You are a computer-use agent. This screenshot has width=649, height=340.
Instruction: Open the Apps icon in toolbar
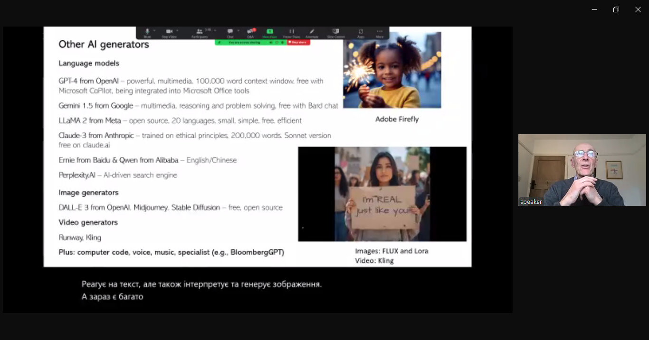361,32
